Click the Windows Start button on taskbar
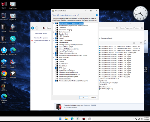The image size is (150, 122). tap(60, 119)
